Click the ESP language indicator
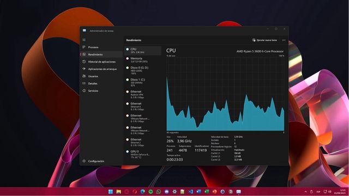Screen dimensions: 349x196 click(x=318, y=192)
